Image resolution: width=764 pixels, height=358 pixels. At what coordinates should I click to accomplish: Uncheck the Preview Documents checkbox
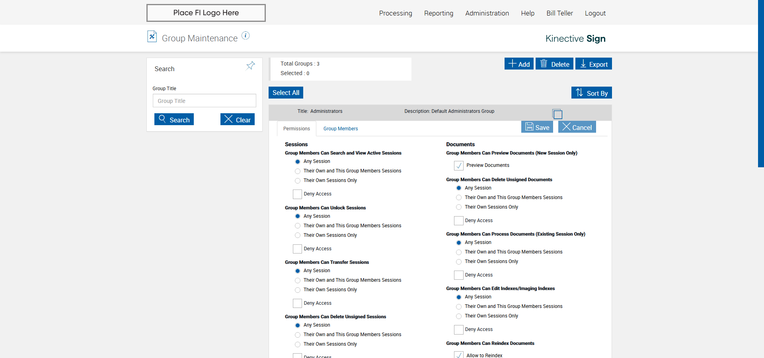click(459, 166)
